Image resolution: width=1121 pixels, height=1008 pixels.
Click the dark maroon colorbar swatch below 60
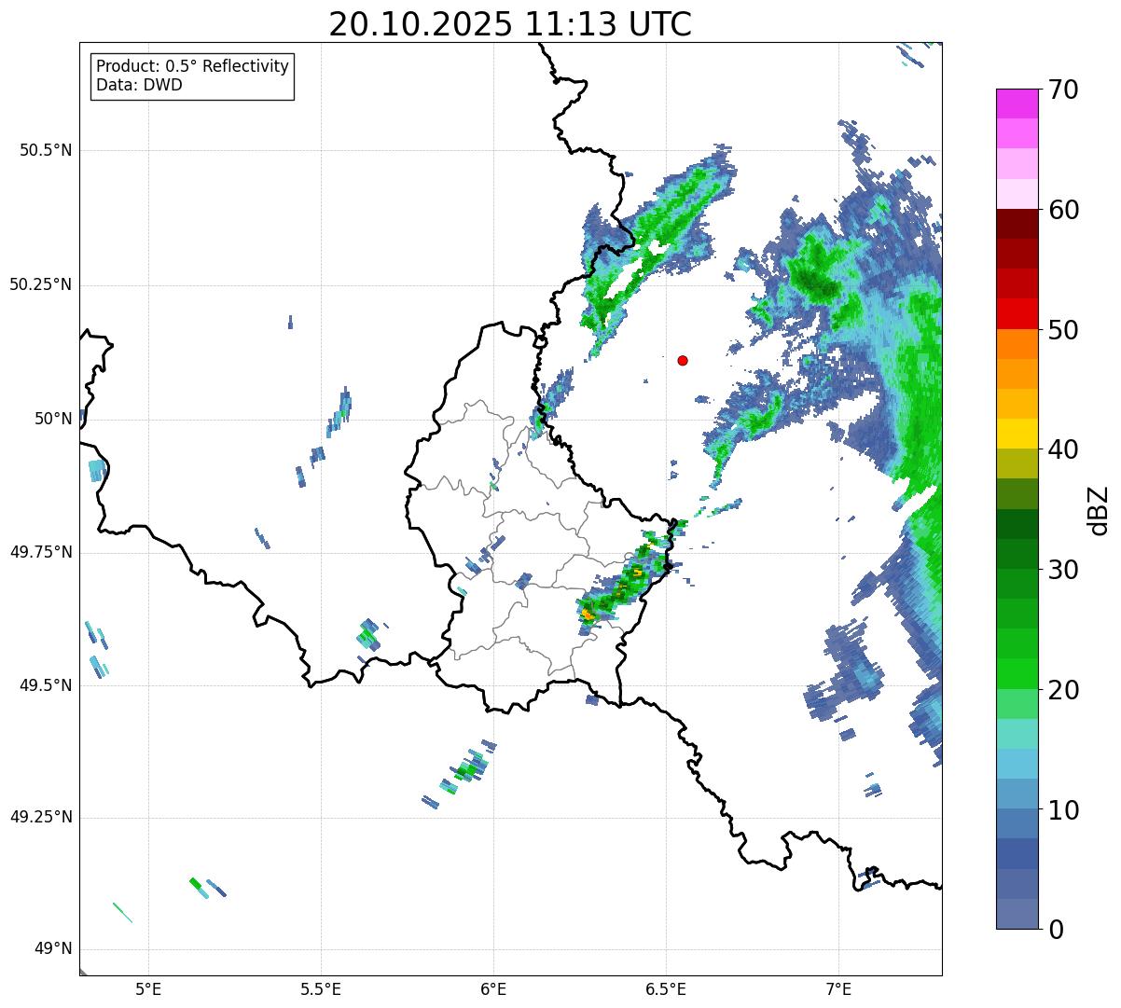(1017, 224)
